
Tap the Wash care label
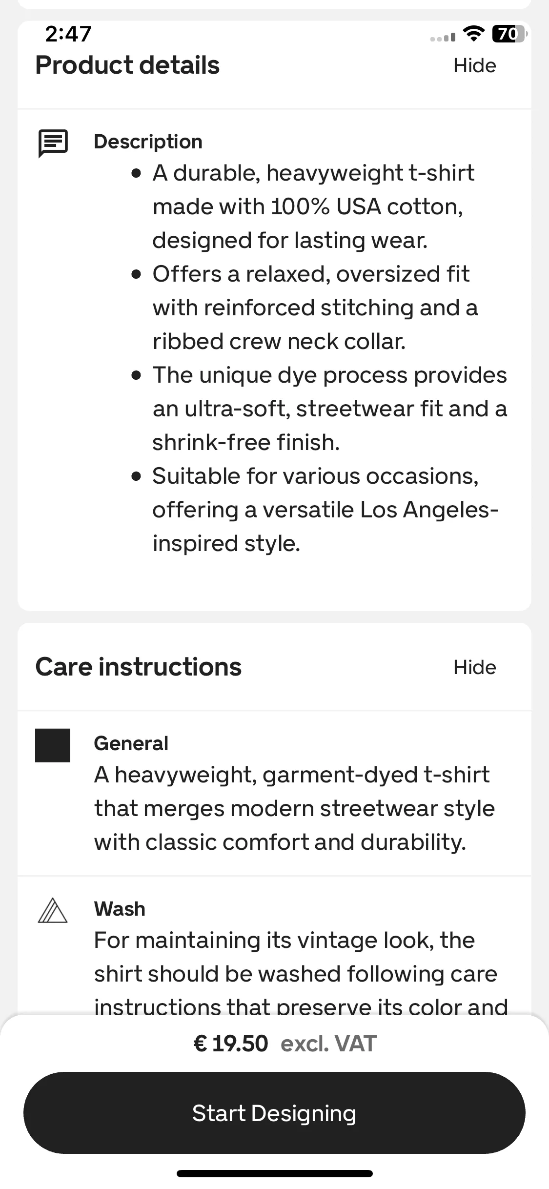click(x=120, y=909)
